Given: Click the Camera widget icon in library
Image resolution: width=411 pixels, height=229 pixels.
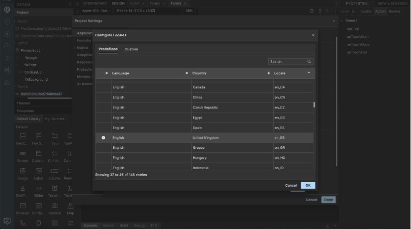Looking at the screenshot, I should click(x=55, y=206).
